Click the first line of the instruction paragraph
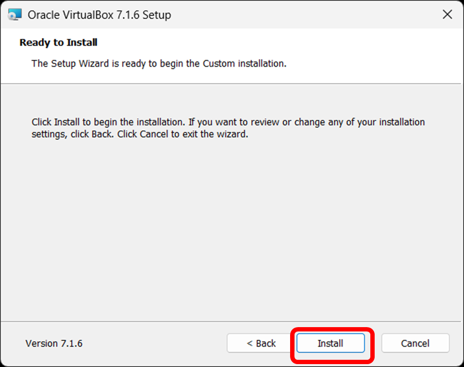464x367 pixels. [x=228, y=122]
